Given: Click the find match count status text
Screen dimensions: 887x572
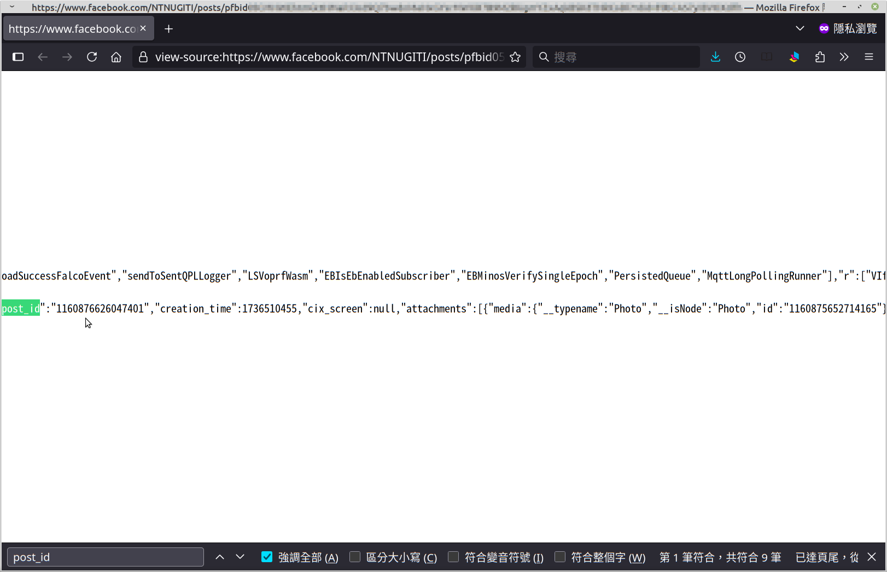Looking at the screenshot, I should [720, 557].
